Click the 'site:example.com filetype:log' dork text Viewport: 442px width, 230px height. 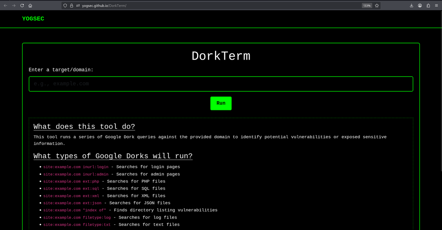[77, 217]
